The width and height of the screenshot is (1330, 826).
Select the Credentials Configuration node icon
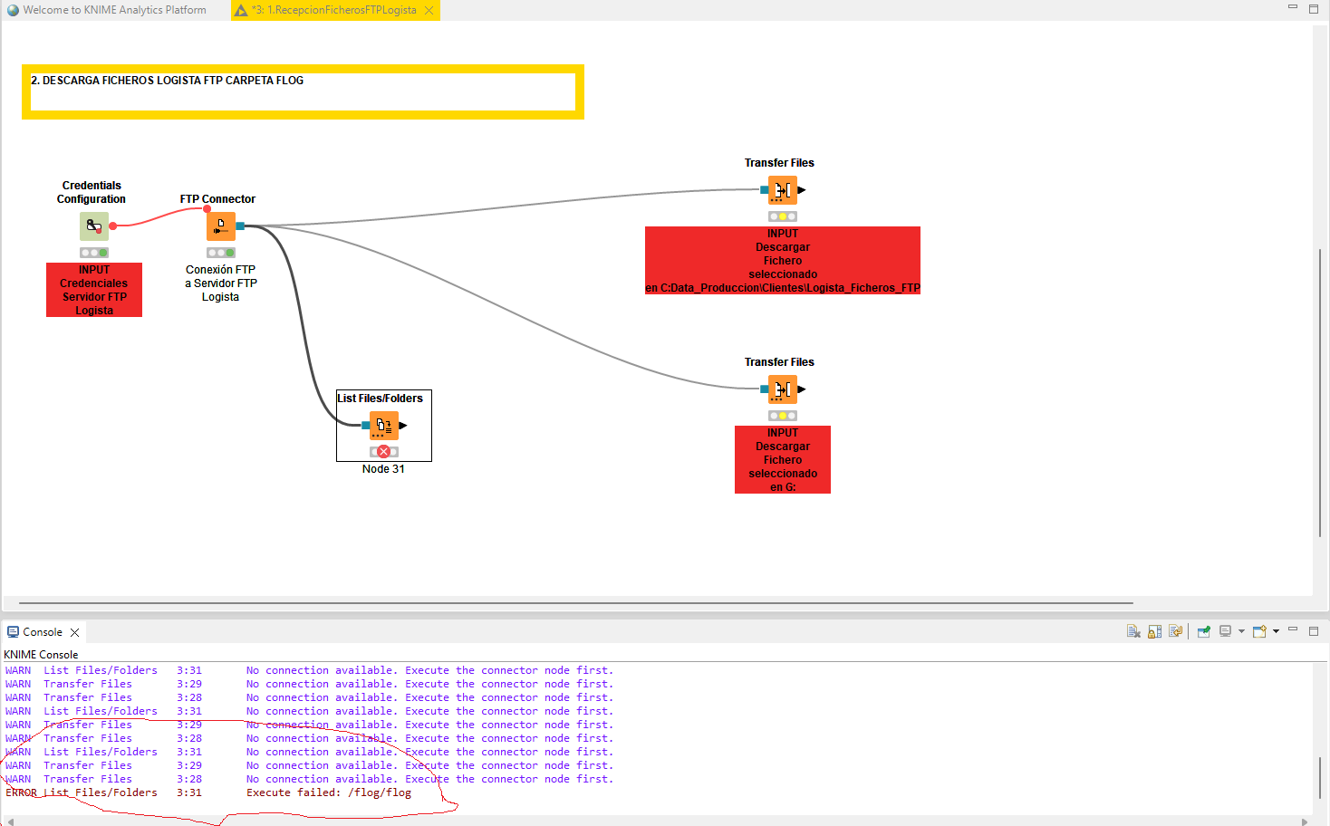click(x=94, y=226)
